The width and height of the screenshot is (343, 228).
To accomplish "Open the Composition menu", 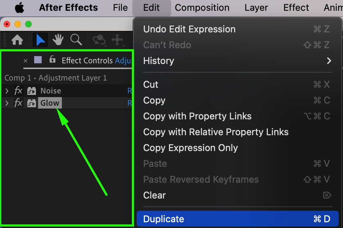I will [202, 8].
